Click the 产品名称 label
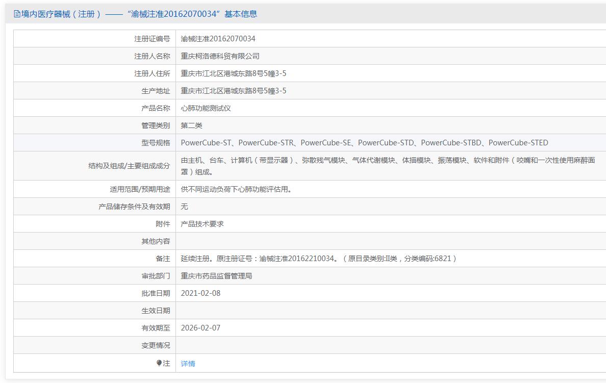 click(156, 108)
